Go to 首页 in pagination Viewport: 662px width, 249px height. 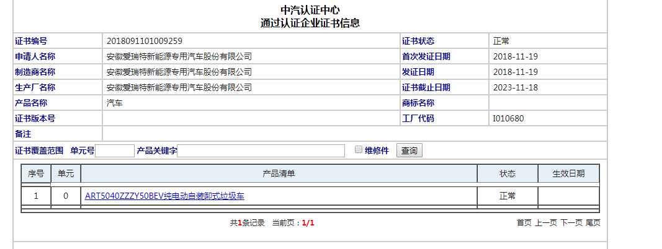tap(524, 223)
